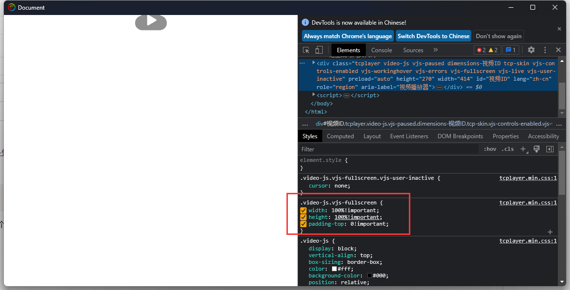Open the Accessibility tab
The height and width of the screenshot is (290, 570).
pyautogui.click(x=543, y=136)
